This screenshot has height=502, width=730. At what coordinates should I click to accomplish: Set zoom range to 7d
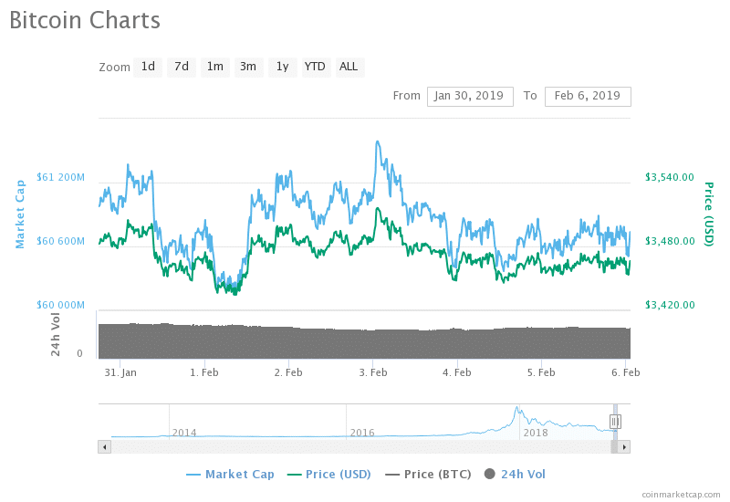pyautogui.click(x=182, y=67)
